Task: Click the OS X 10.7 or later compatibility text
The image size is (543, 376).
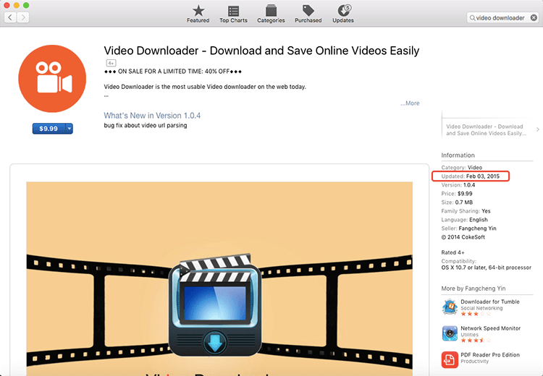Action: (487, 268)
